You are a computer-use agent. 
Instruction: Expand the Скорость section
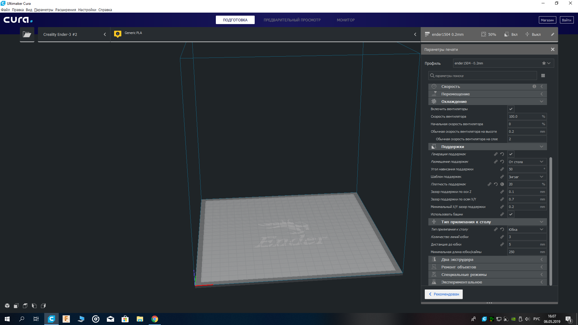tap(487, 86)
